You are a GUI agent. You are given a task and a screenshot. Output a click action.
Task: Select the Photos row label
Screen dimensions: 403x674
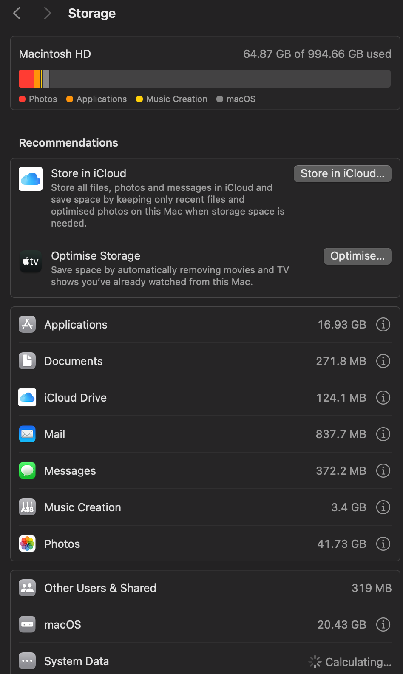[62, 544]
